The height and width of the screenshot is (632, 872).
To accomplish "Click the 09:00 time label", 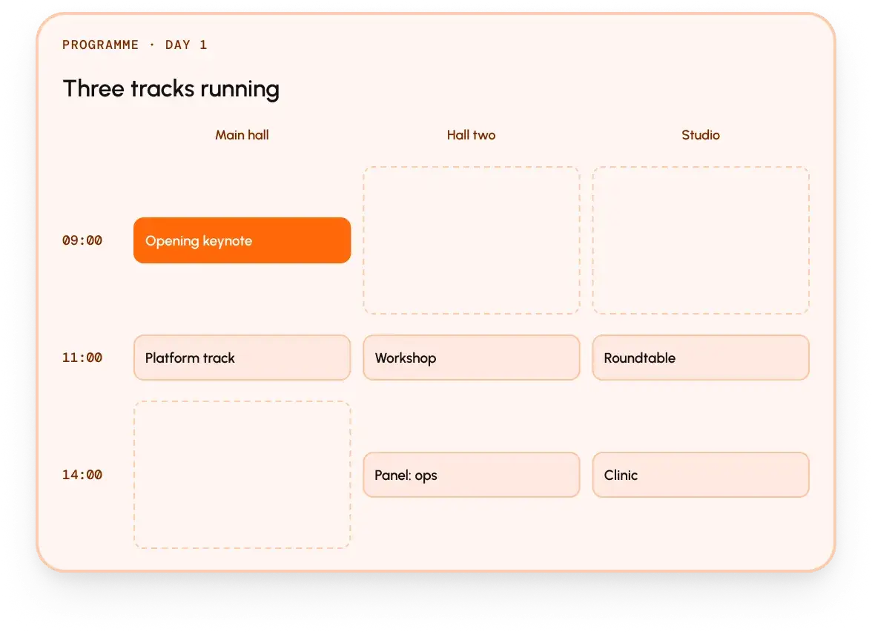I will point(82,240).
